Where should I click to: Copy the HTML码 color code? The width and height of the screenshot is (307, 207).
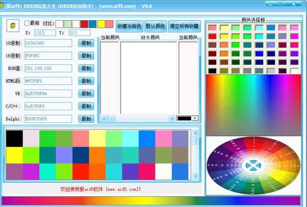click(86, 81)
